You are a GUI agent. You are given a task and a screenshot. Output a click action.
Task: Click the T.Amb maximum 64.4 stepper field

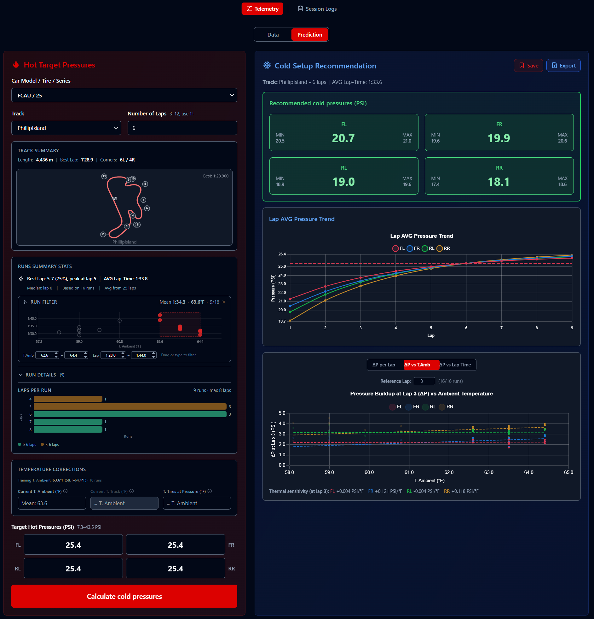click(x=76, y=355)
